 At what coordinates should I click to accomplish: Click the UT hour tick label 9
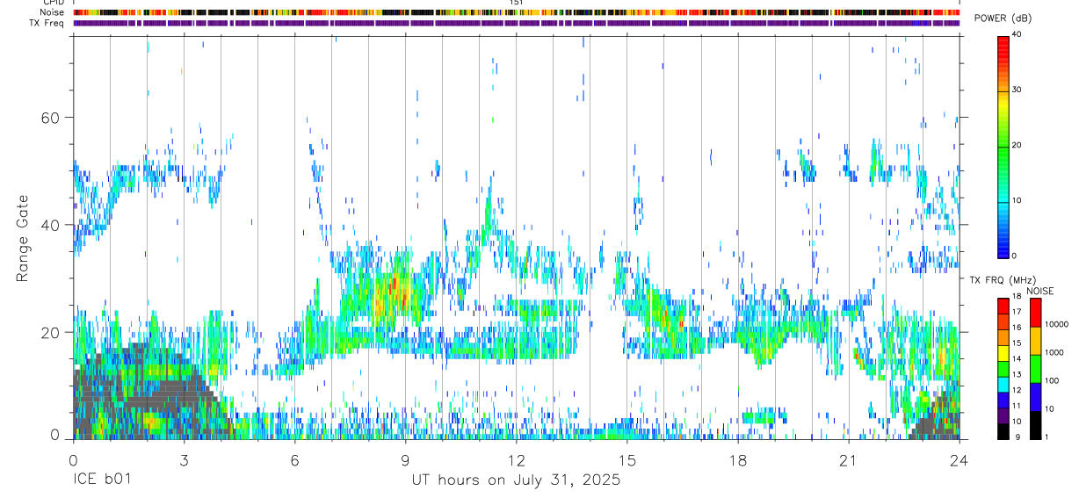[x=405, y=459]
